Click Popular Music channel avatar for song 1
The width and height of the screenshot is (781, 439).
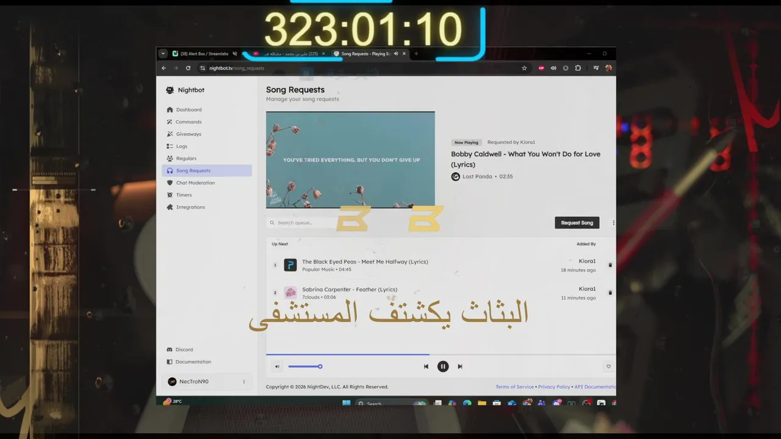pos(290,265)
